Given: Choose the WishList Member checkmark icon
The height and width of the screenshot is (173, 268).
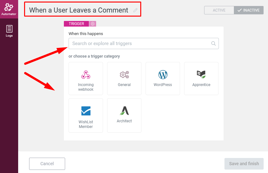Looking at the screenshot, I should [86, 111].
